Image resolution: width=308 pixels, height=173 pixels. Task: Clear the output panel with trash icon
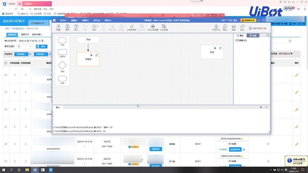click(261, 107)
